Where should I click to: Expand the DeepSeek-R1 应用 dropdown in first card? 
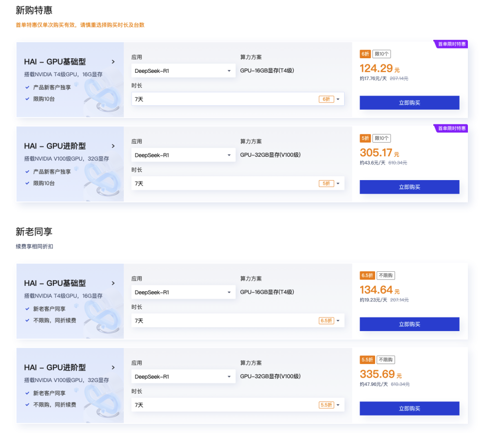[183, 71]
